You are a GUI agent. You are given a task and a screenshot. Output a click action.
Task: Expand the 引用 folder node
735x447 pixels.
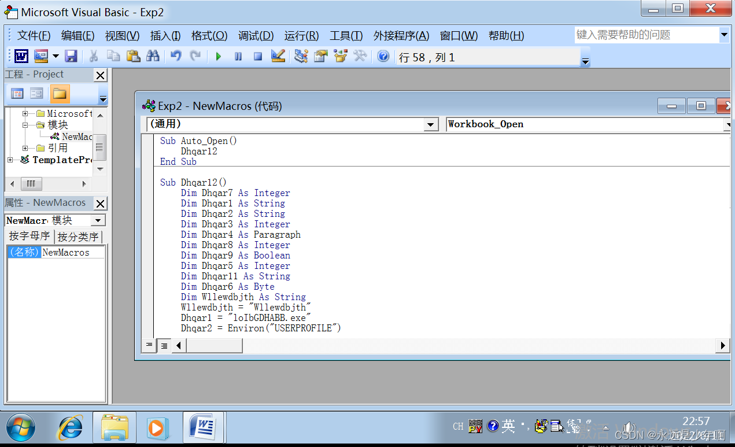click(25, 148)
